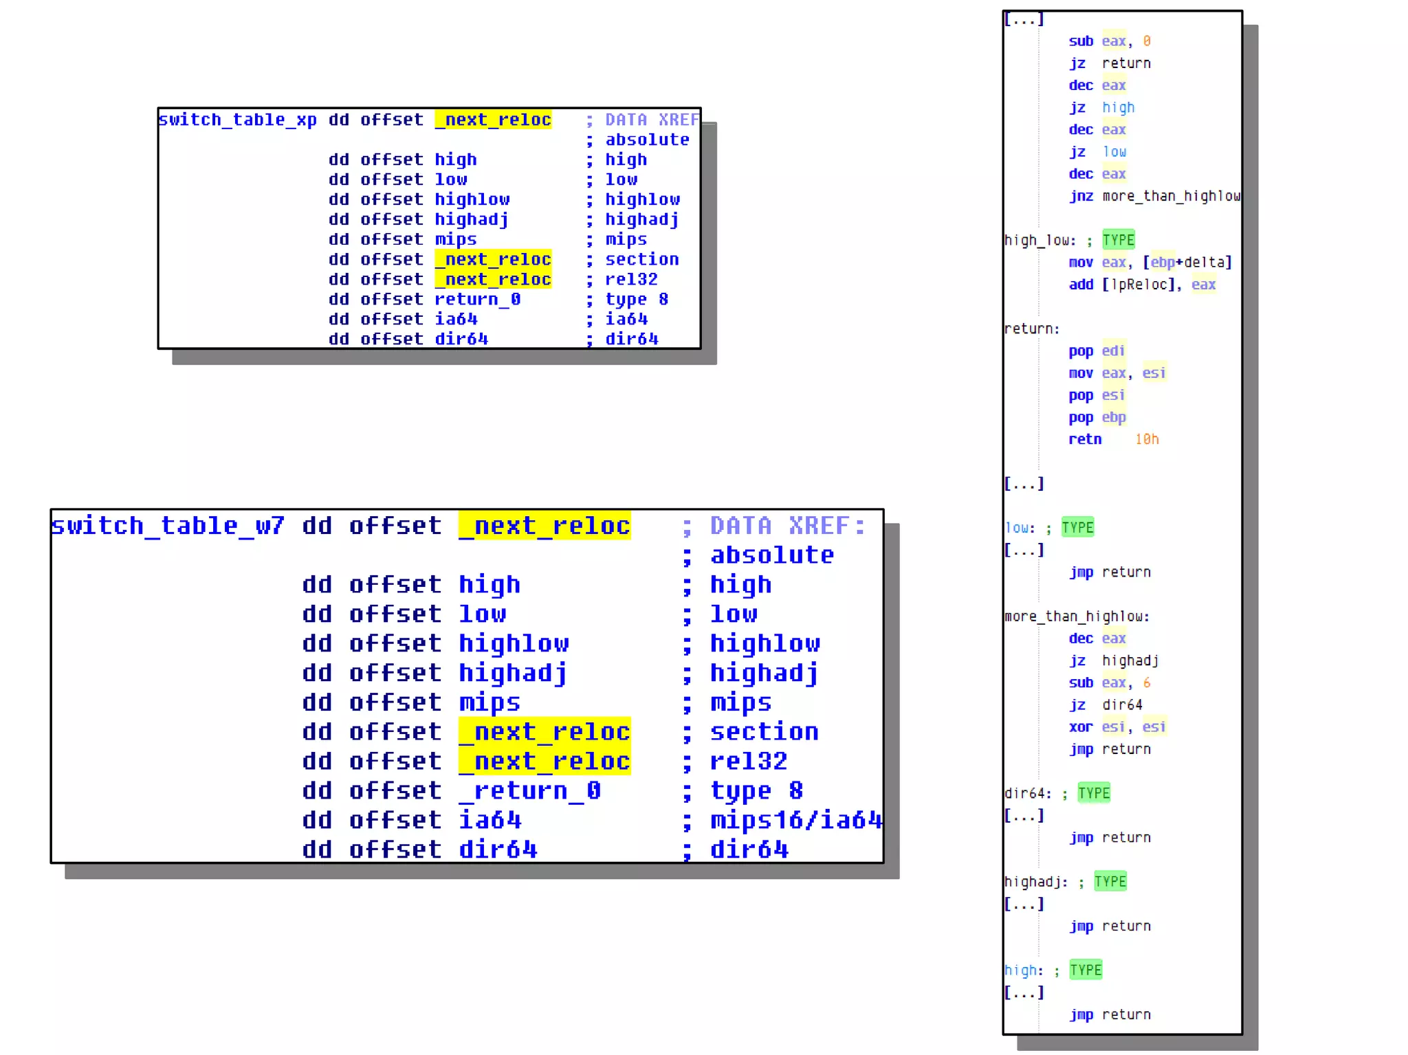1408x1055 pixels.
Task: Click the mips16/ia64 comment
Action: pyautogui.click(x=795, y=820)
